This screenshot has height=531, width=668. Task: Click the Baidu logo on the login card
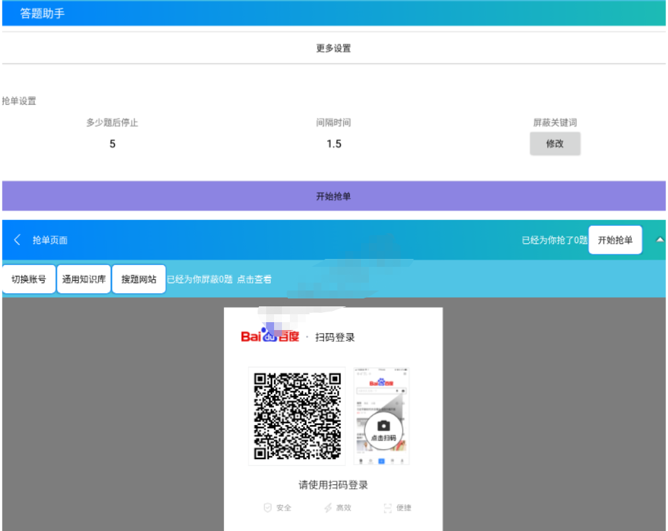(270, 337)
